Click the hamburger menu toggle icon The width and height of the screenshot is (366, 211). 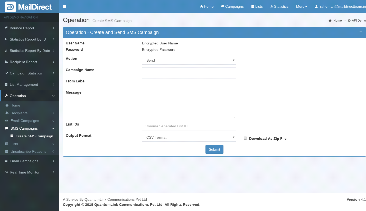click(64, 6)
